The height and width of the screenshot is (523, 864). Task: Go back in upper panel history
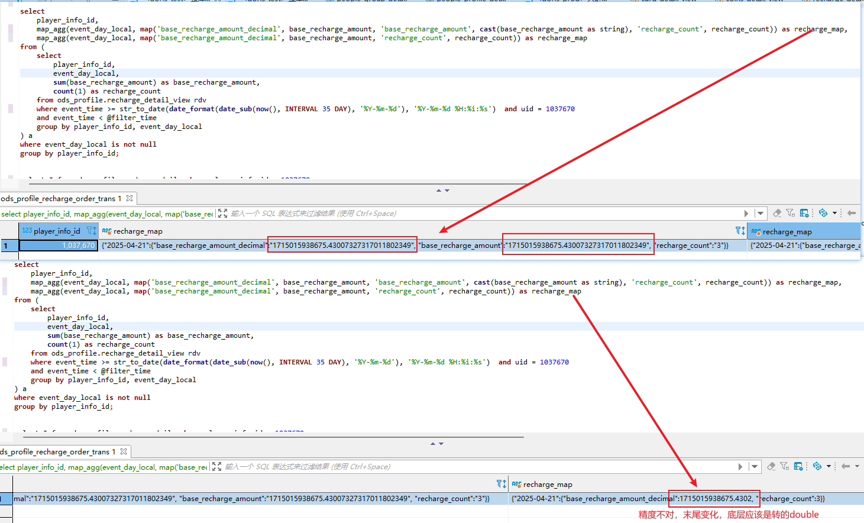[x=852, y=213]
